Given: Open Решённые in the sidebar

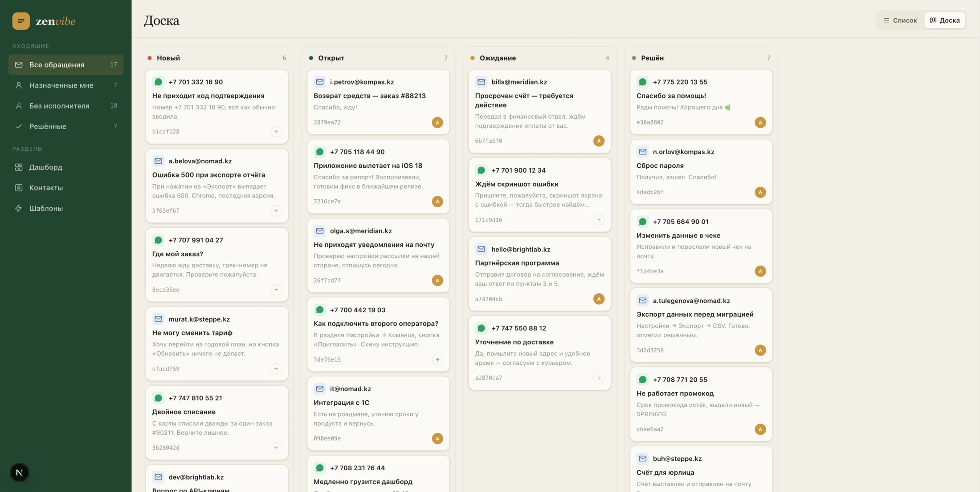Looking at the screenshot, I should [x=65, y=126].
